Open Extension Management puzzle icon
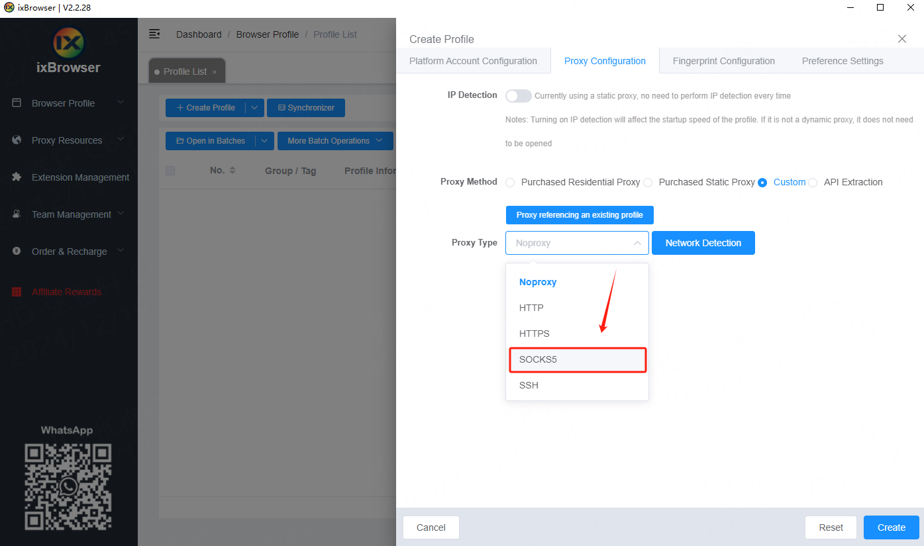 (x=17, y=177)
